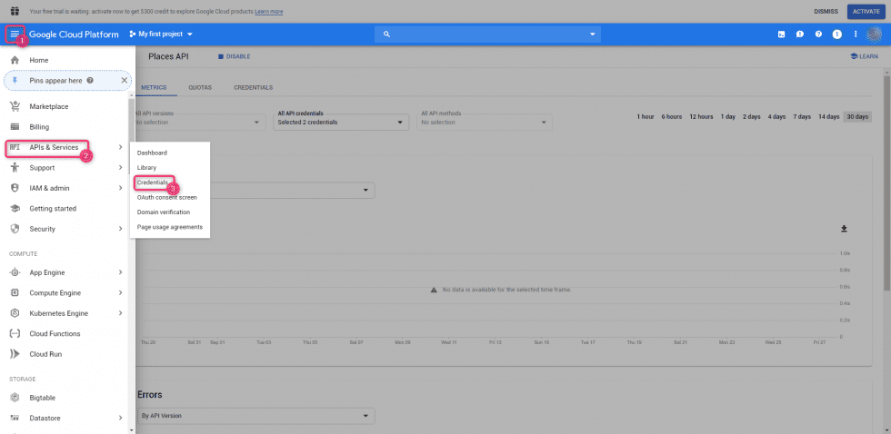
Task: Open the three-dot settings menu
Action: (x=856, y=34)
